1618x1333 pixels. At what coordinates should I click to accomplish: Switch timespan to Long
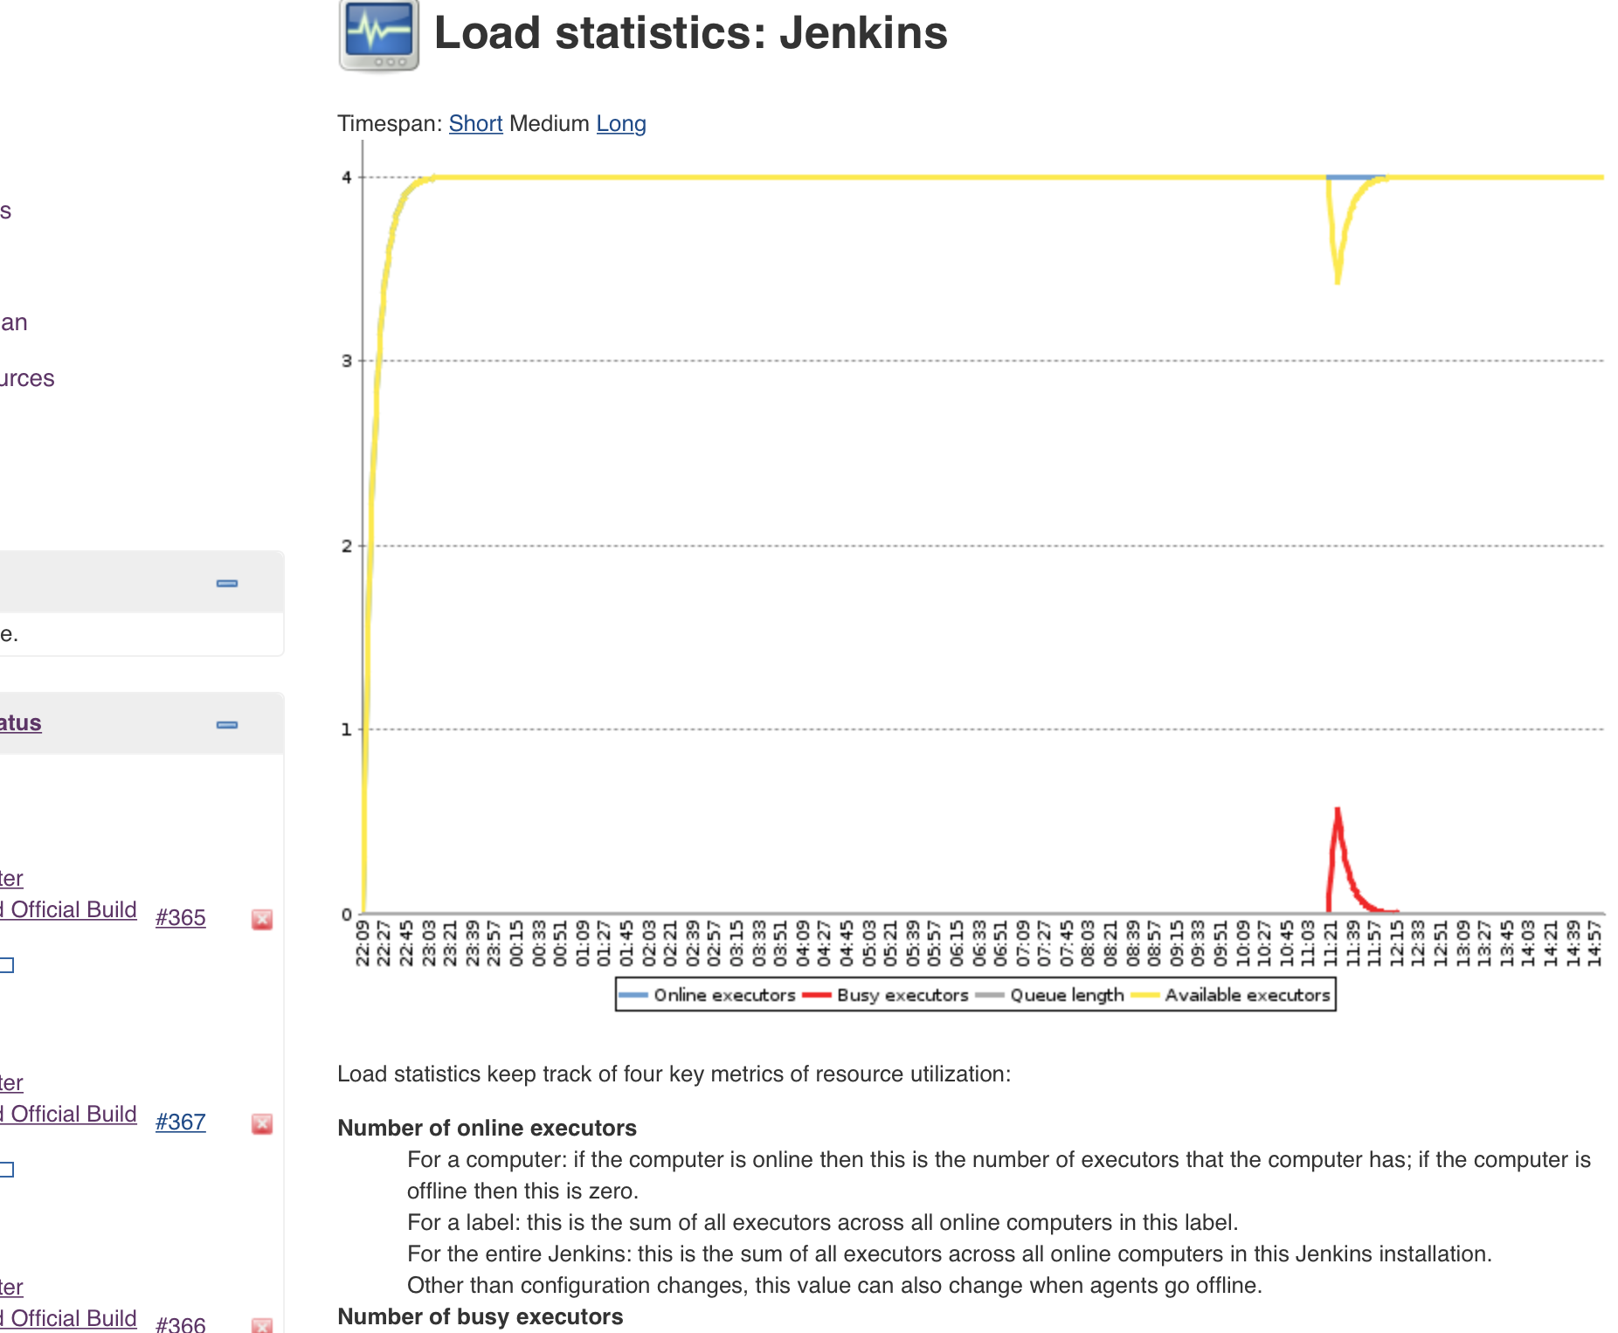point(620,124)
